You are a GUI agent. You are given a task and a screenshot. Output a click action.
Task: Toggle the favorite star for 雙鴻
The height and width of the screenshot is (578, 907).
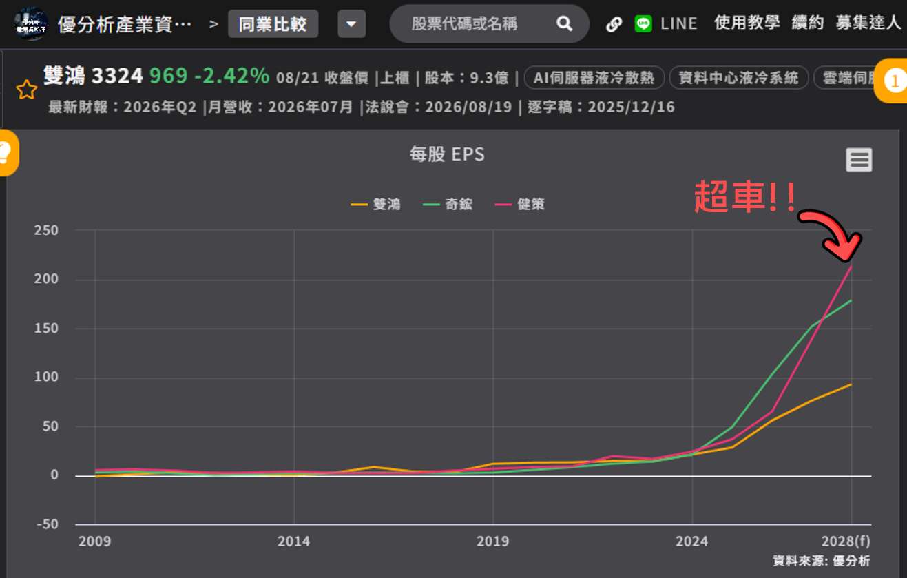(26, 90)
